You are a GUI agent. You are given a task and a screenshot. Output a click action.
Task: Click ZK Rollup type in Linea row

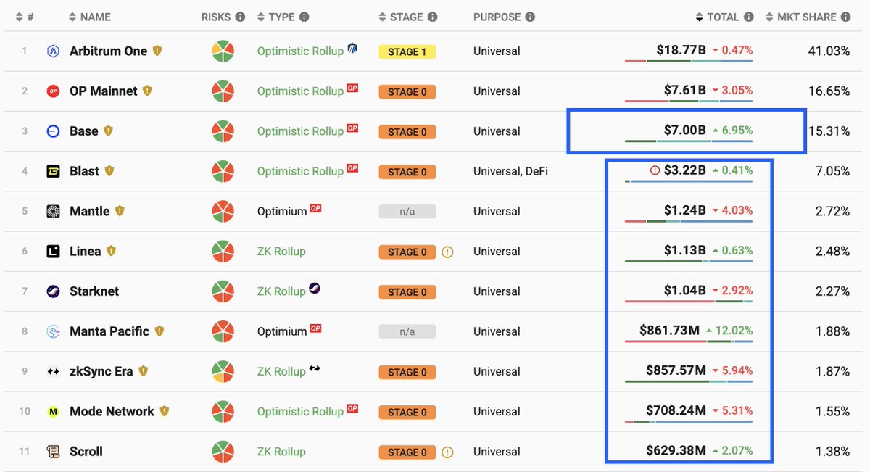(281, 252)
